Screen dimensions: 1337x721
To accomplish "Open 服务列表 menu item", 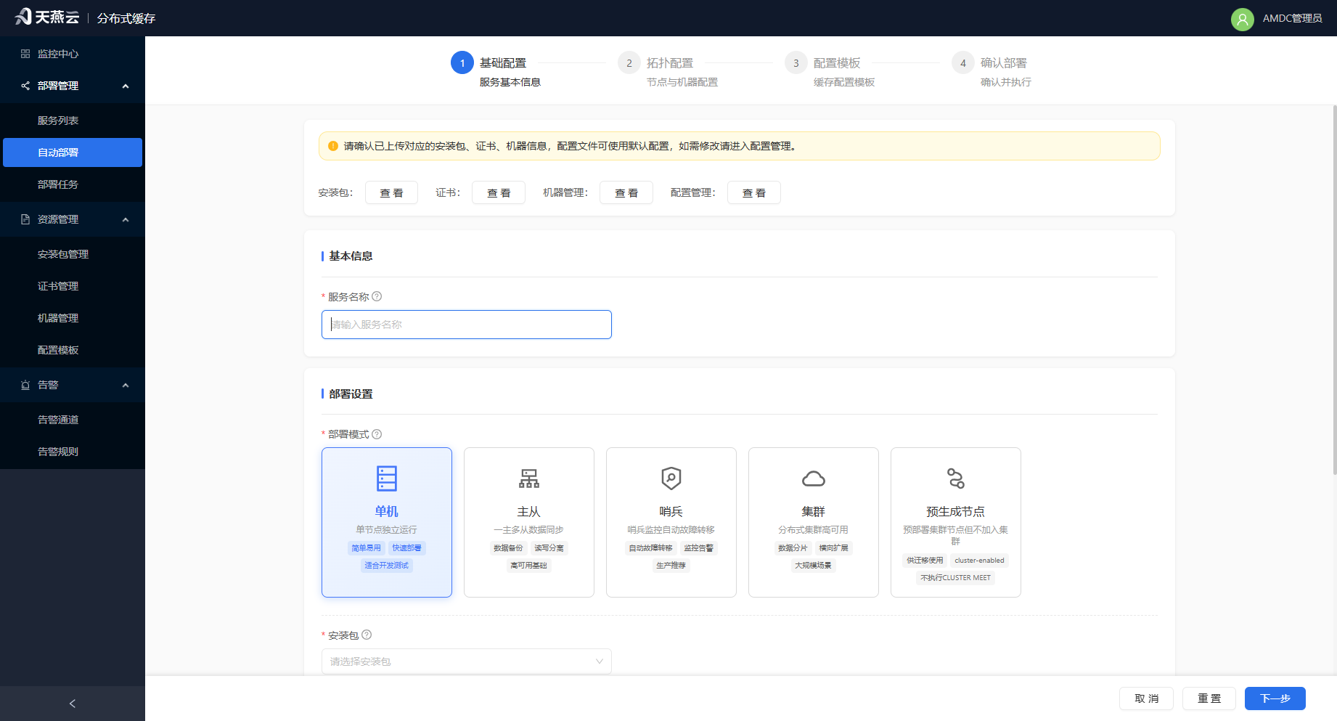I will 73,121.
